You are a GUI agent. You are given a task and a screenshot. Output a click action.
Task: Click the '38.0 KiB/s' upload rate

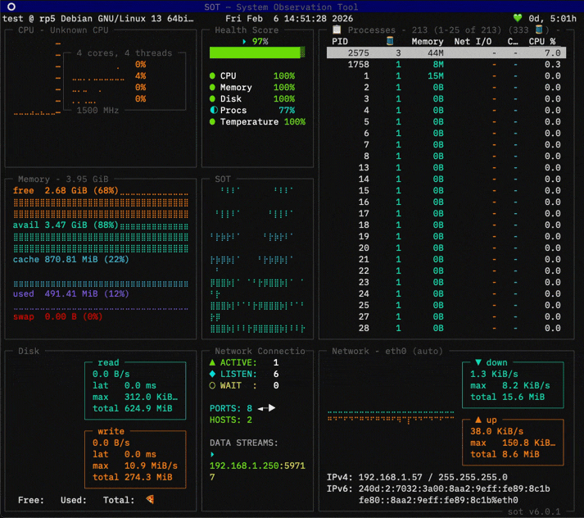(x=497, y=432)
